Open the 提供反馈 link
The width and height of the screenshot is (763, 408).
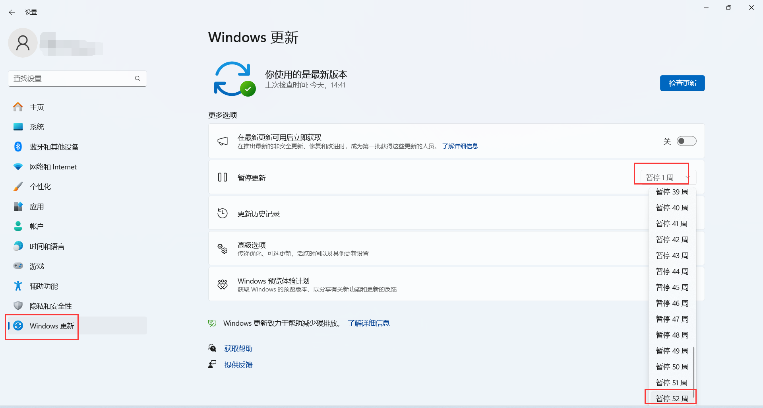click(238, 365)
